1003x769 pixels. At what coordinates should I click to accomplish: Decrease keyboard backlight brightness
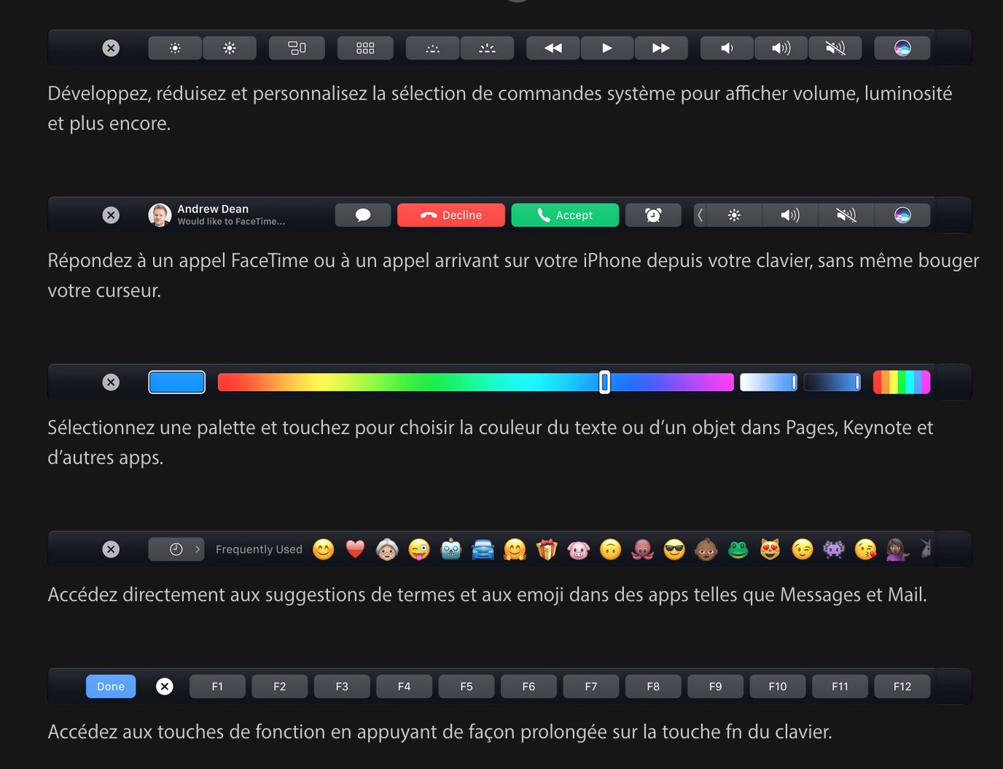[x=433, y=48]
